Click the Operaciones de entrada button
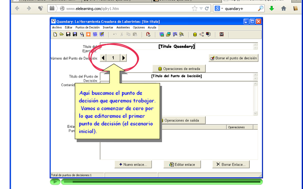Viewport: 303px width, 189px height. [x=179, y=69]
